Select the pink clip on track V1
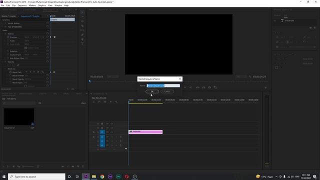The image size is (320, 180). pyautogui.click(x=145, y=132)
